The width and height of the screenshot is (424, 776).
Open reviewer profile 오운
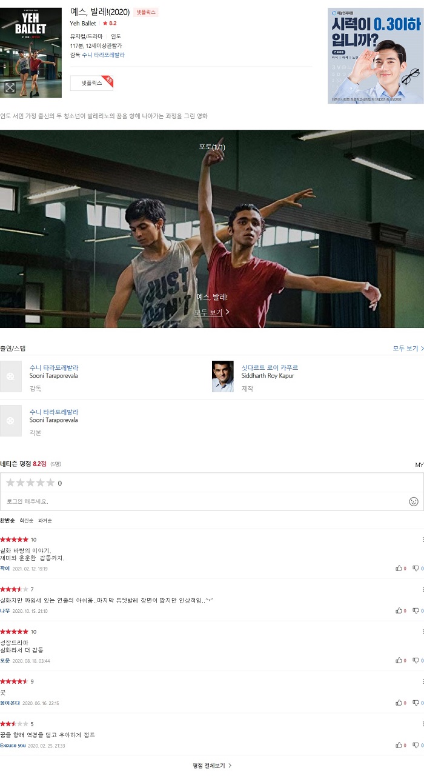click(x=5, y=660)
